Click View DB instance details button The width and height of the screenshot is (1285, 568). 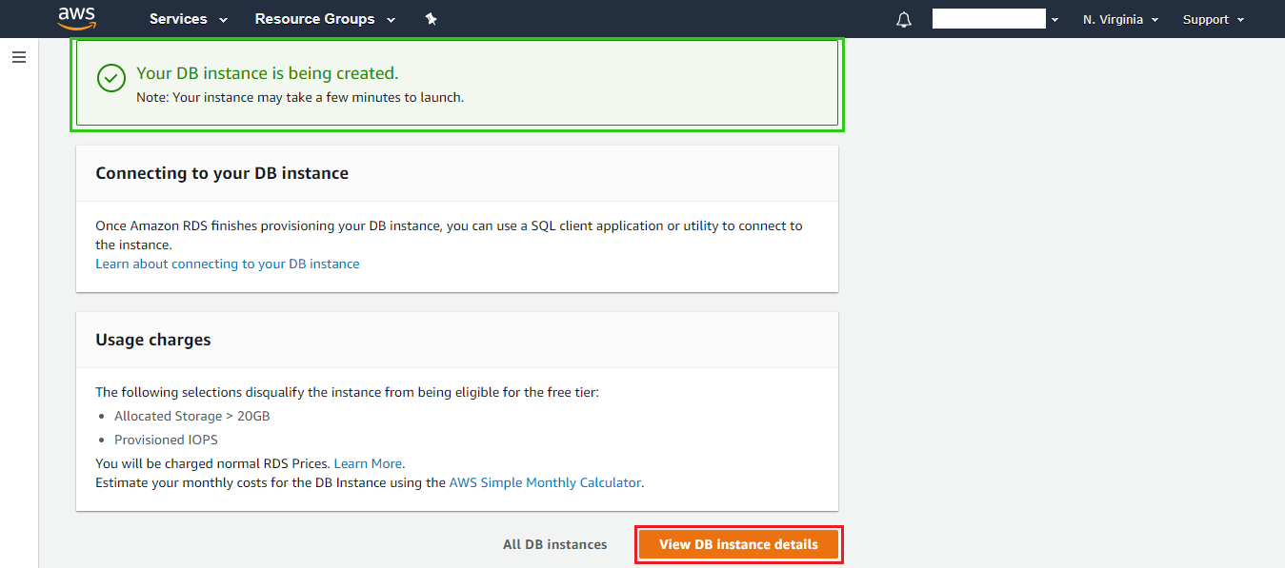(738, 544)
